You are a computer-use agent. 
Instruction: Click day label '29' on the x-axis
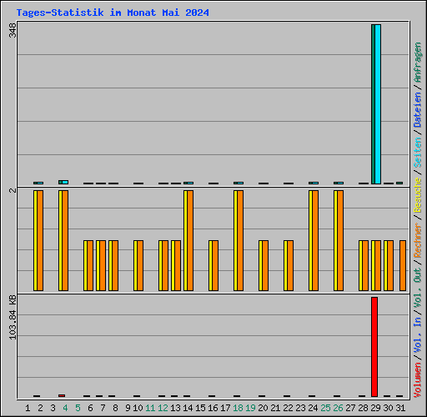[x=375, y=408]
